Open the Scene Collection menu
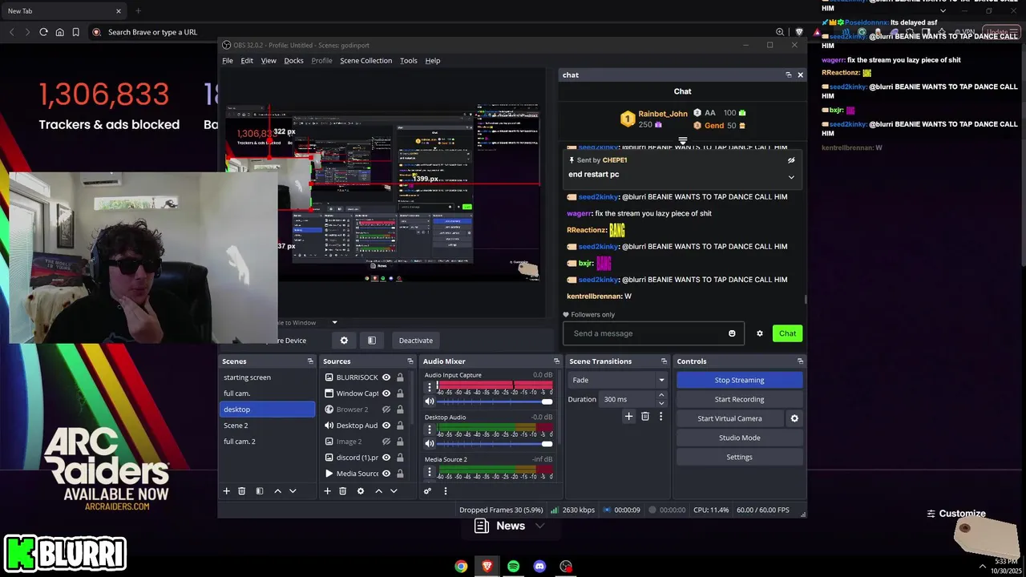Viewport: 1026px width, 577px height. pyautogui.click(x=366, y=61)
